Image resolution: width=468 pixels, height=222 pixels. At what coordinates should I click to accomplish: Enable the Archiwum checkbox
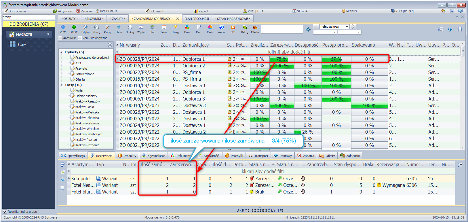point(60,38)
